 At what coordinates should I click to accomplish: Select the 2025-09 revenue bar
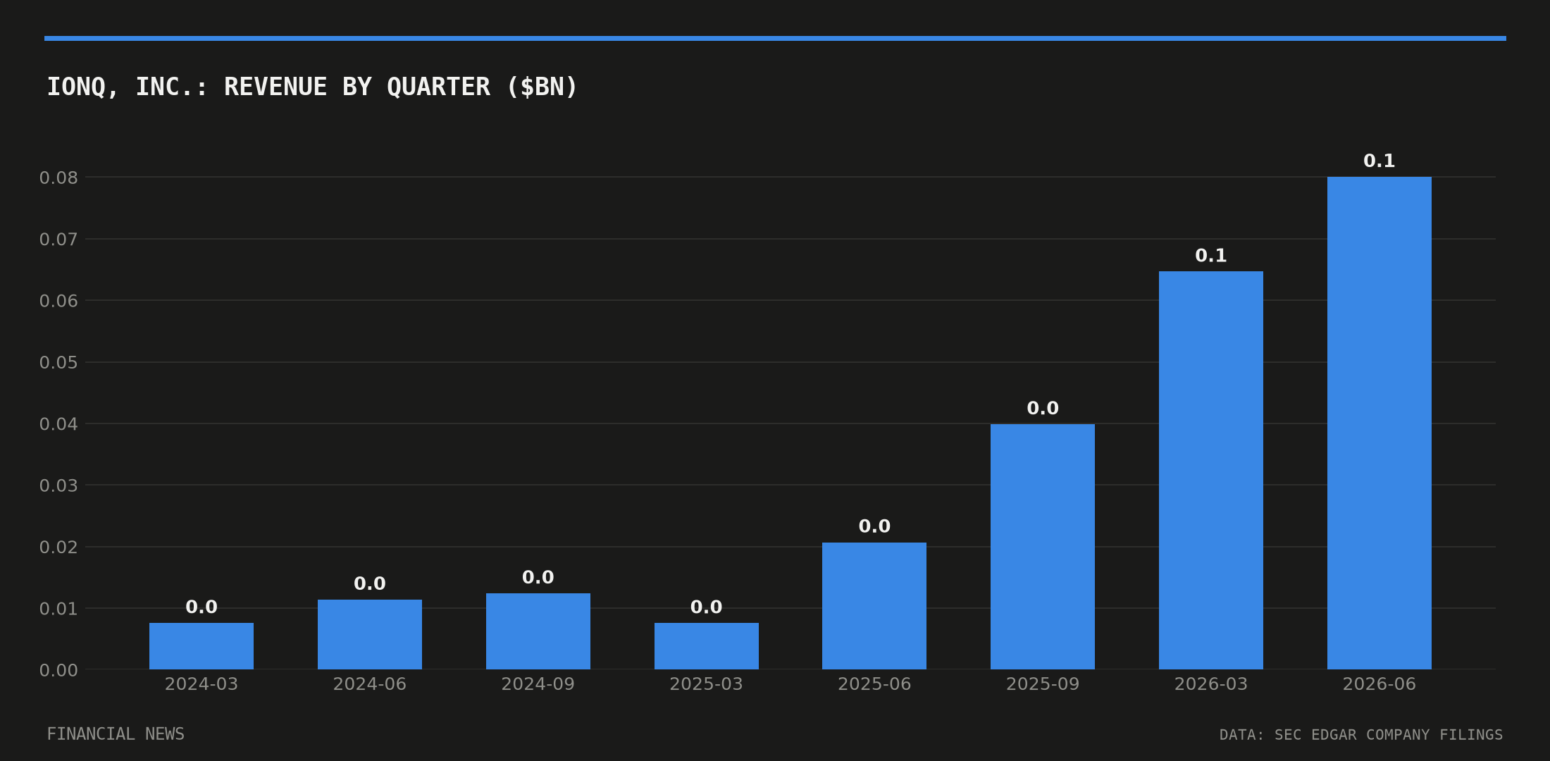click(1043, 547)
